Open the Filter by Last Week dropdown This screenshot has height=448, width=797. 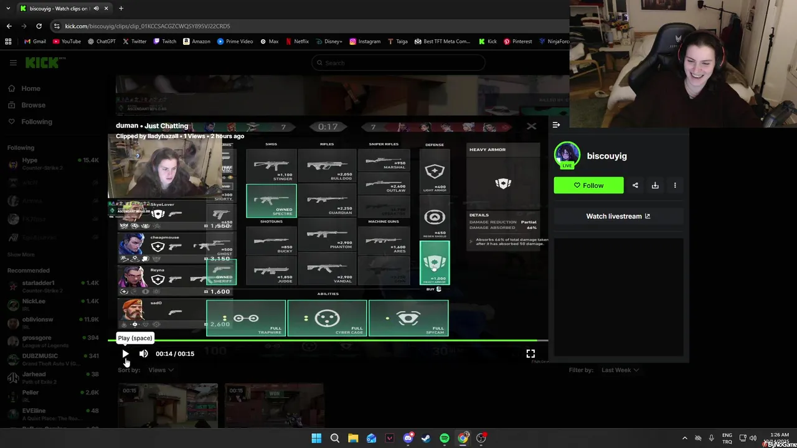click(620, 370)
